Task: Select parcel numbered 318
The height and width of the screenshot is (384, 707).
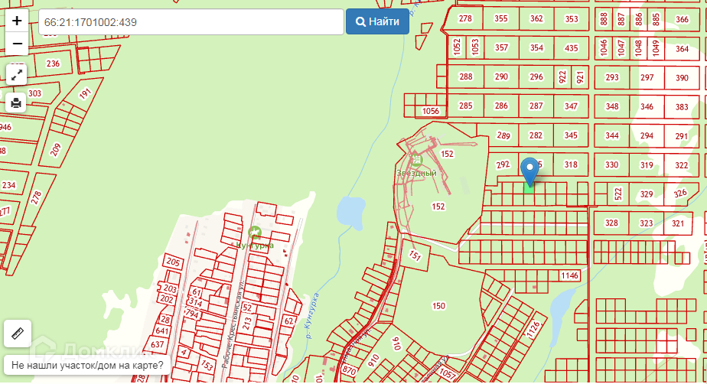Action: pos(572,164)
